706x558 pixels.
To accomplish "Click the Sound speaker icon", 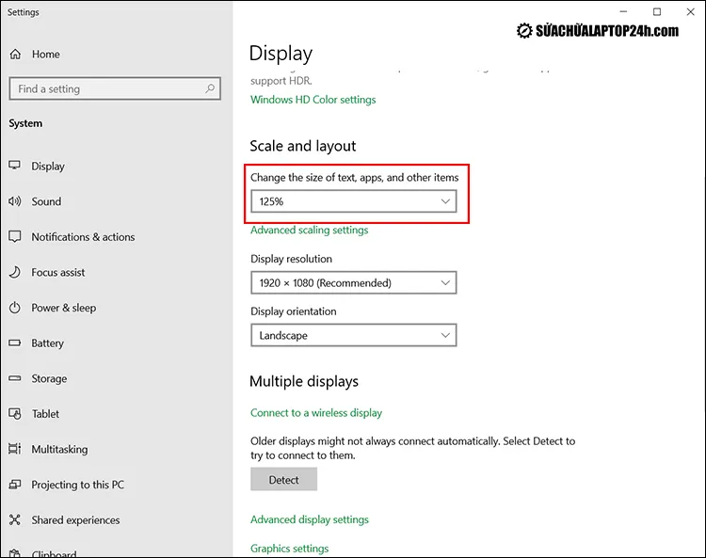I will coord(15,201).
